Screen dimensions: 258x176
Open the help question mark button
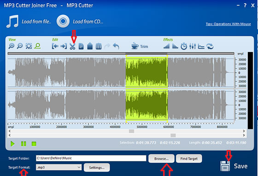point(245,6)
